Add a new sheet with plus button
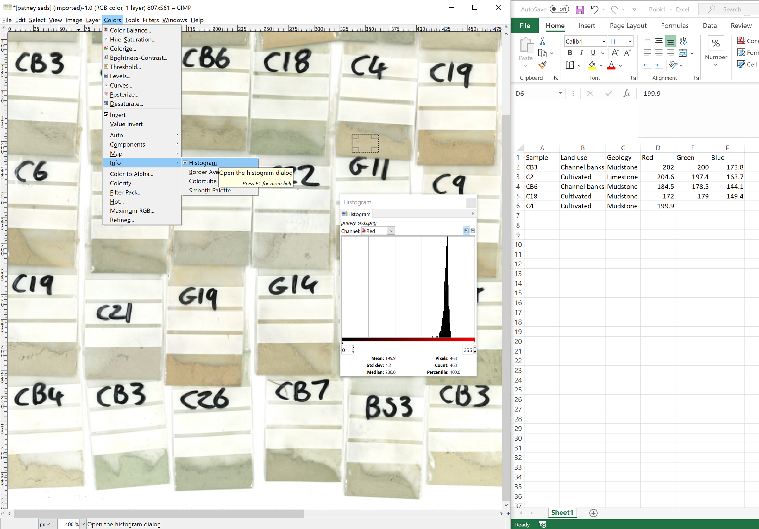This screenshot has height=529, width=759. (593, 513)
